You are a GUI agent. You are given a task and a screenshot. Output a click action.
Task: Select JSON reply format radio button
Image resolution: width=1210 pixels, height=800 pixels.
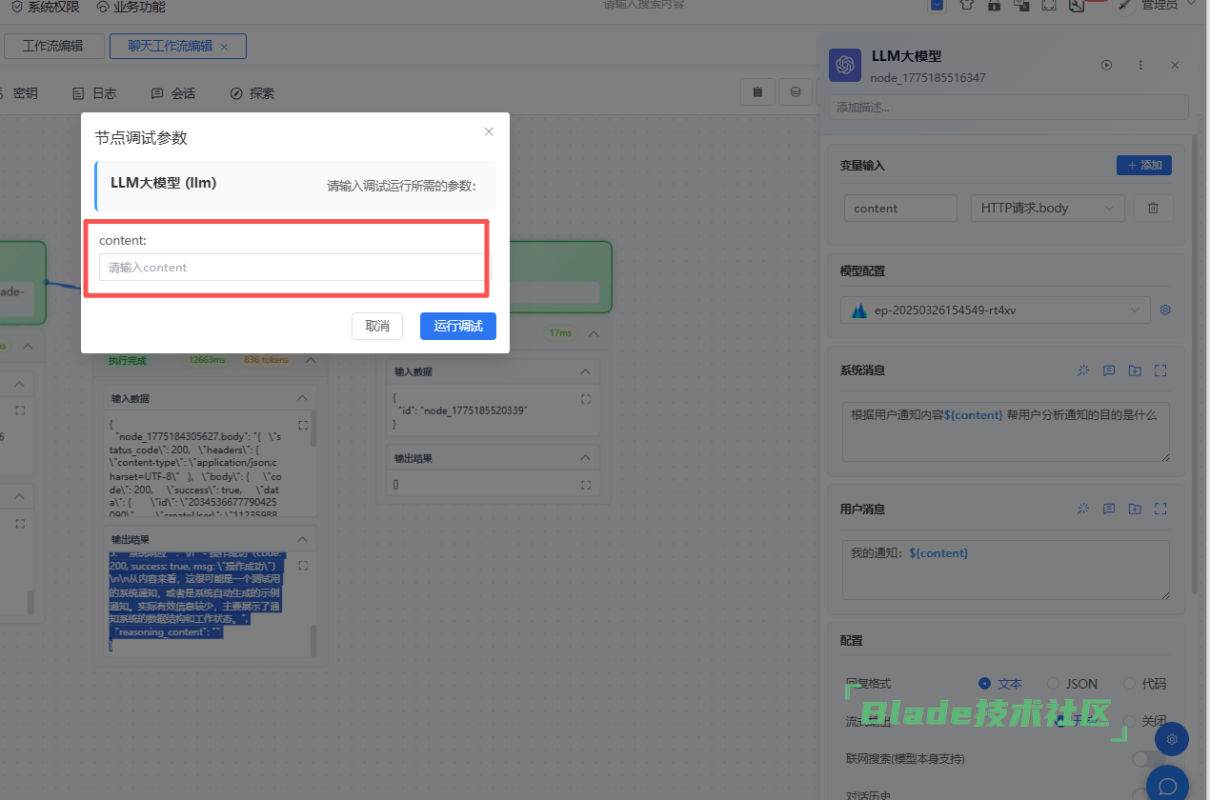click(1053, 684)
